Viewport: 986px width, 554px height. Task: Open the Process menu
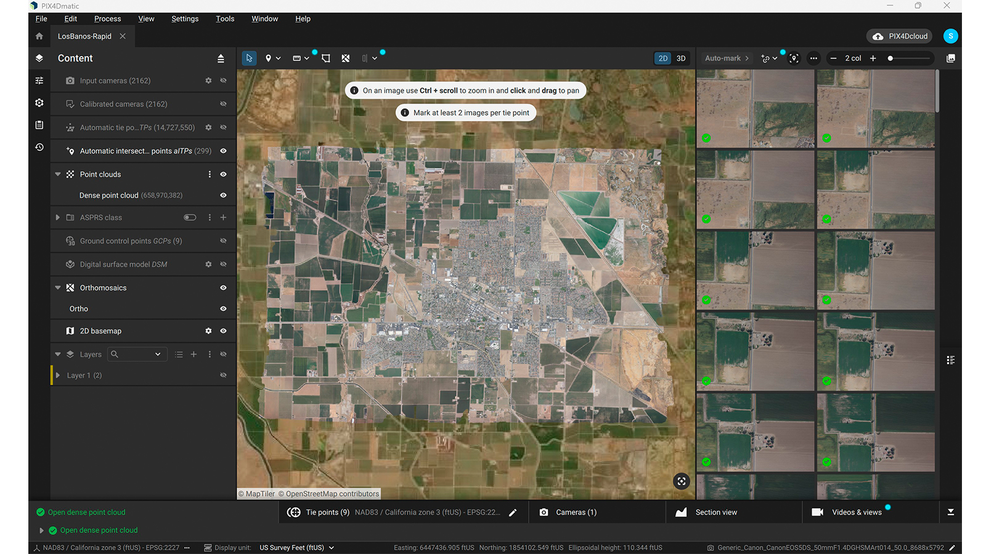[107, 18]
